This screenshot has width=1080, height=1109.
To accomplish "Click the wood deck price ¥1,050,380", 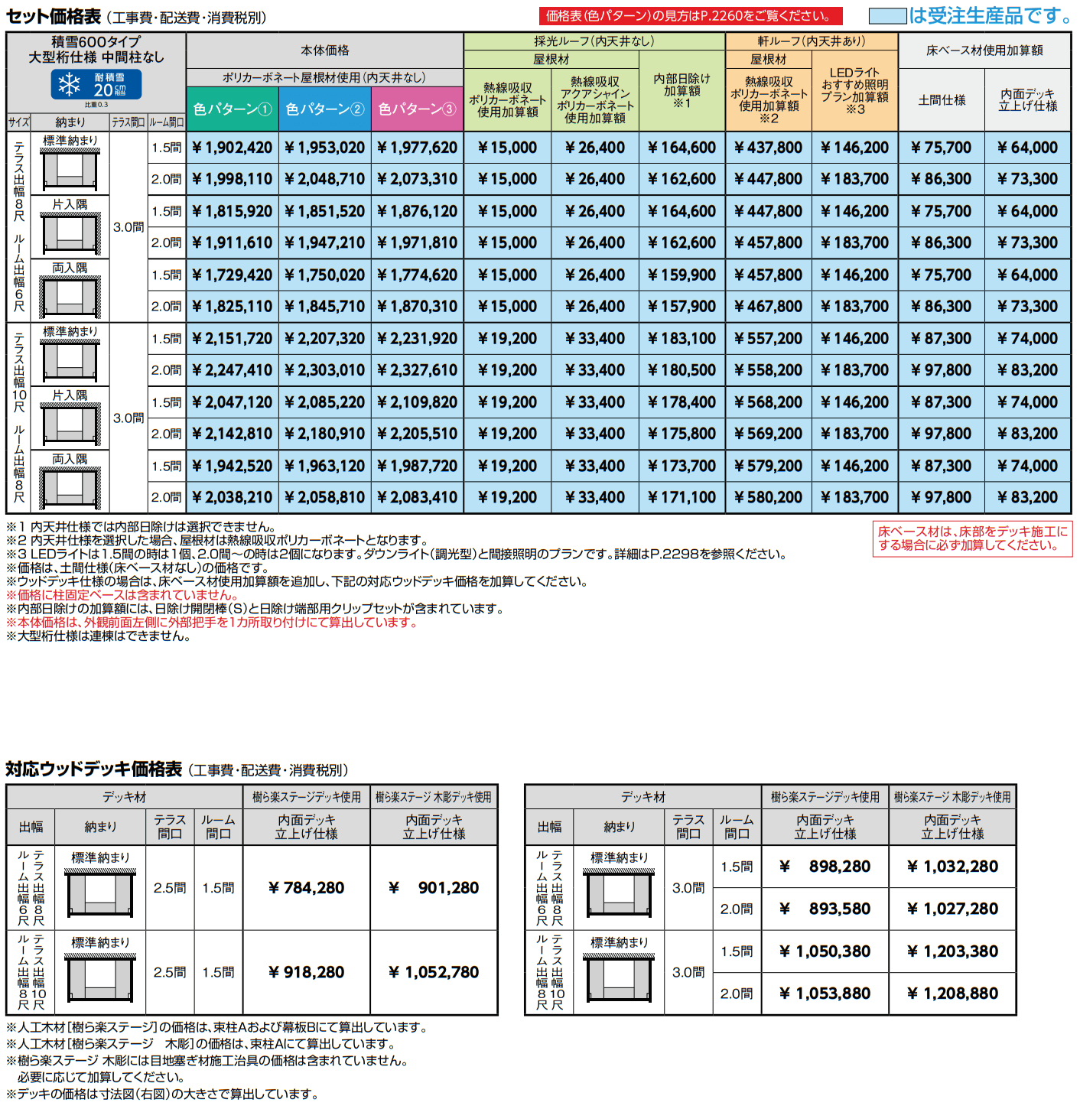I will pos(825,951).
